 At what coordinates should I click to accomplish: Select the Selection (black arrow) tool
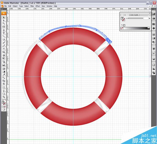click(x=4, y=17)
